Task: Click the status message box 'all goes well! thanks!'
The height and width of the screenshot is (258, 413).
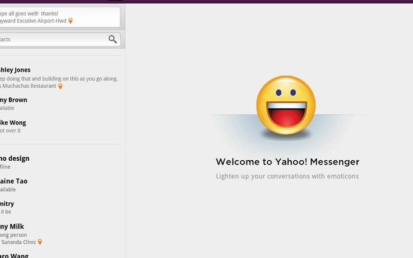Action: pos(60,17)
